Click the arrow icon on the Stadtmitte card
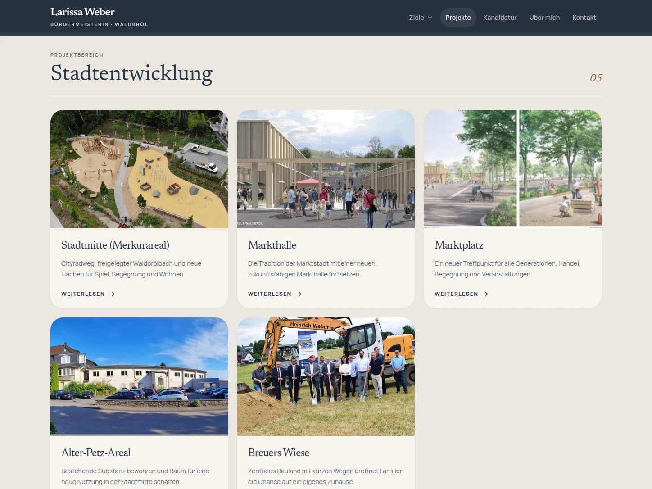The height and width of the screenshot is (489, 652). point(112,294)
